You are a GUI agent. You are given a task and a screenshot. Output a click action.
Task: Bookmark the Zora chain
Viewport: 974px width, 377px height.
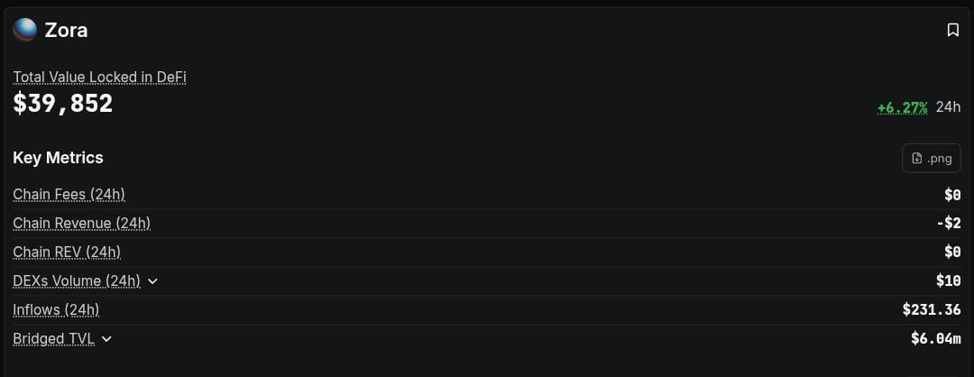952,30
